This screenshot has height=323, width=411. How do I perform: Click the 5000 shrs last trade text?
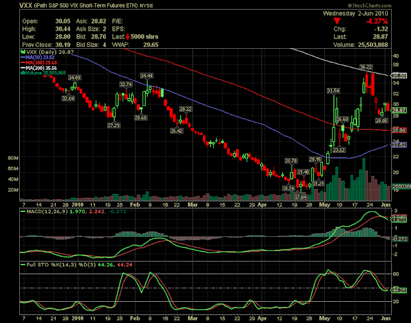pyautogui.click(x=144, y=37)
